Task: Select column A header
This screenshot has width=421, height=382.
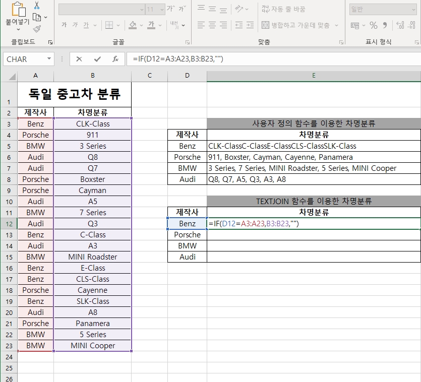Action: click(x=35, y=76)
